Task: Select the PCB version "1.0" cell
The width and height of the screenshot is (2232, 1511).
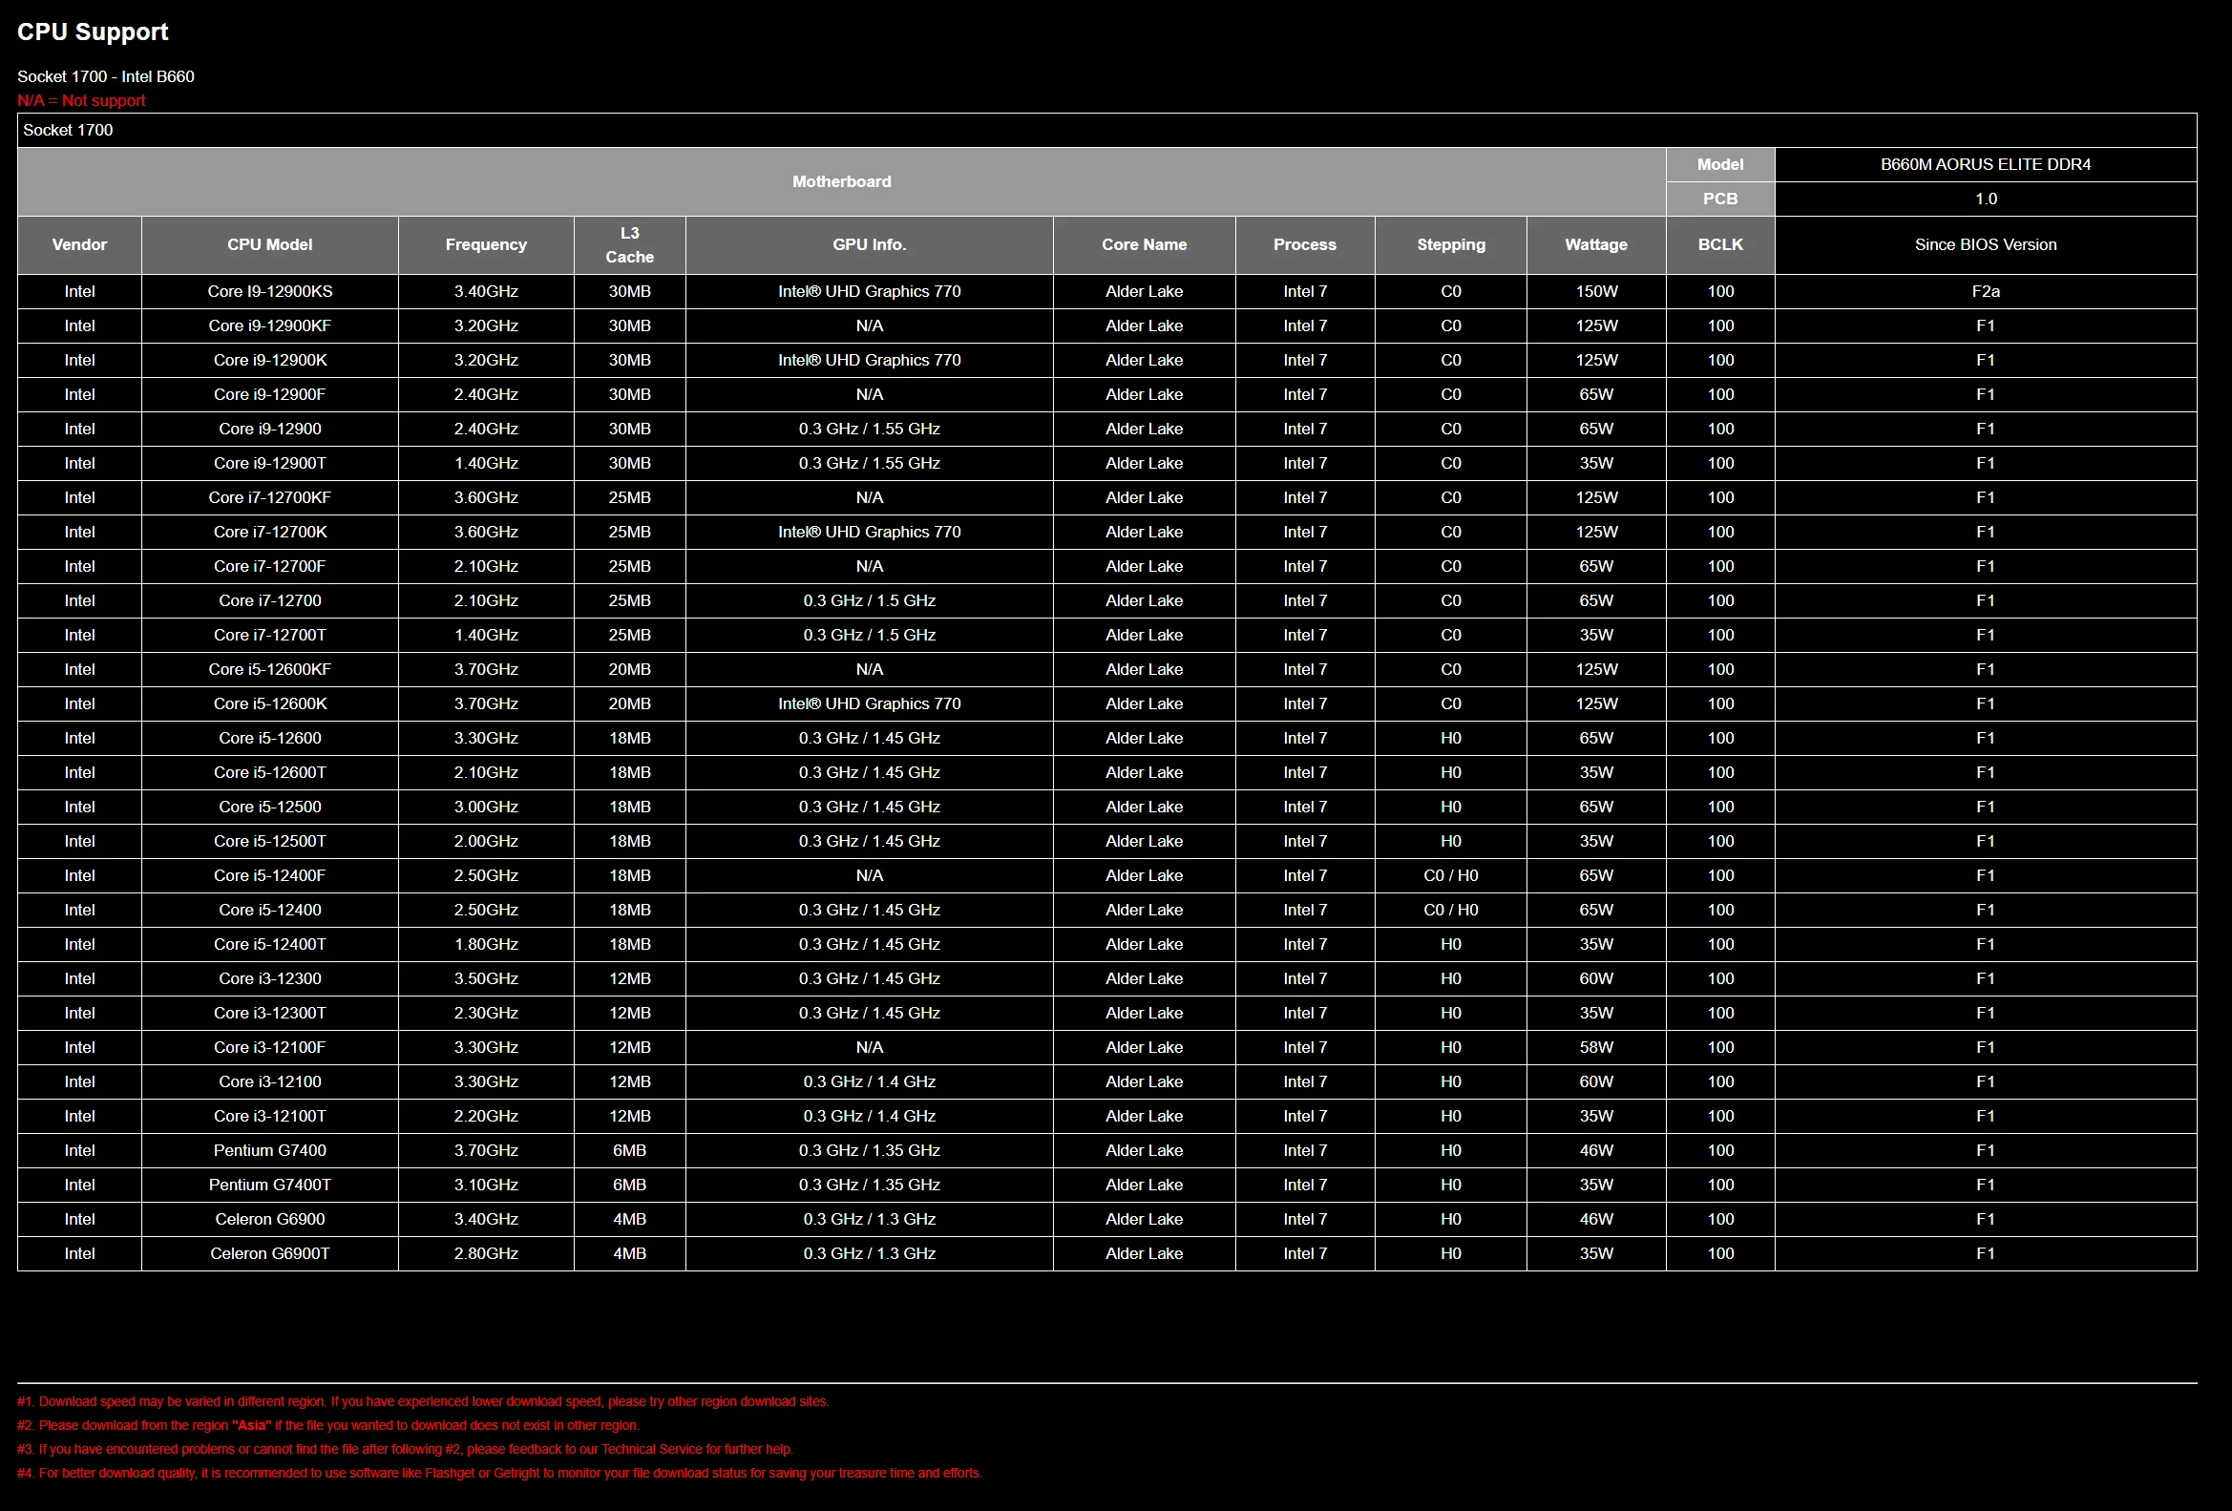Action: 1985,199
